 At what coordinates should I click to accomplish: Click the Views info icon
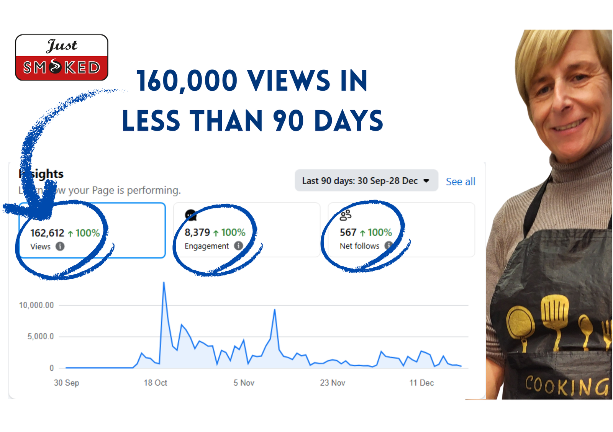point(60,246)
